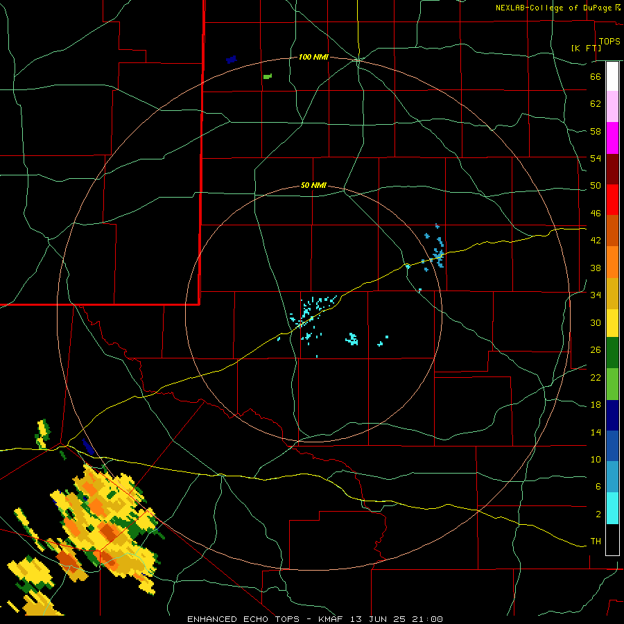Click the 62 legend value

tap(596, 104)
